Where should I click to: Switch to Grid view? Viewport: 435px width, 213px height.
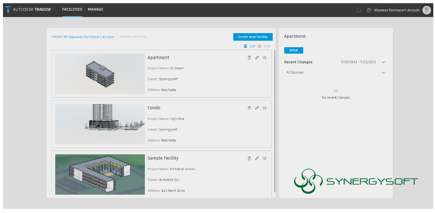tap(263, 46)
